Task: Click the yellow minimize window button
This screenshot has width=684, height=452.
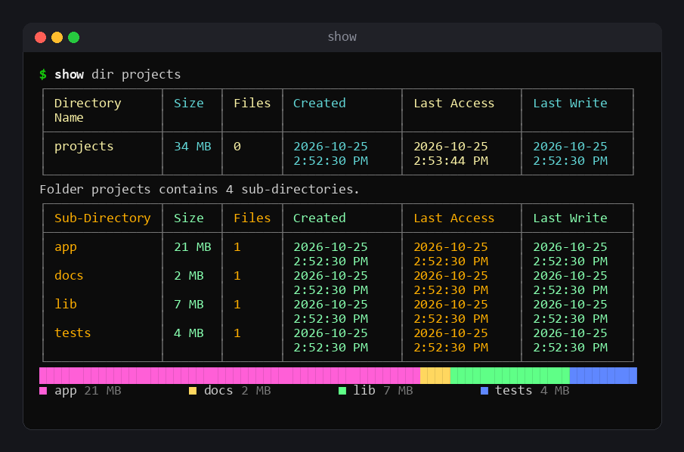Action: click(57, 38)
